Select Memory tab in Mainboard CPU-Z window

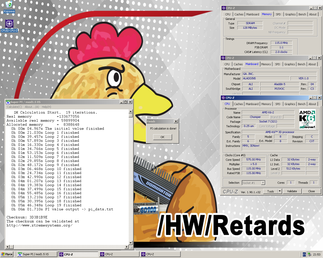click(266, 64)
